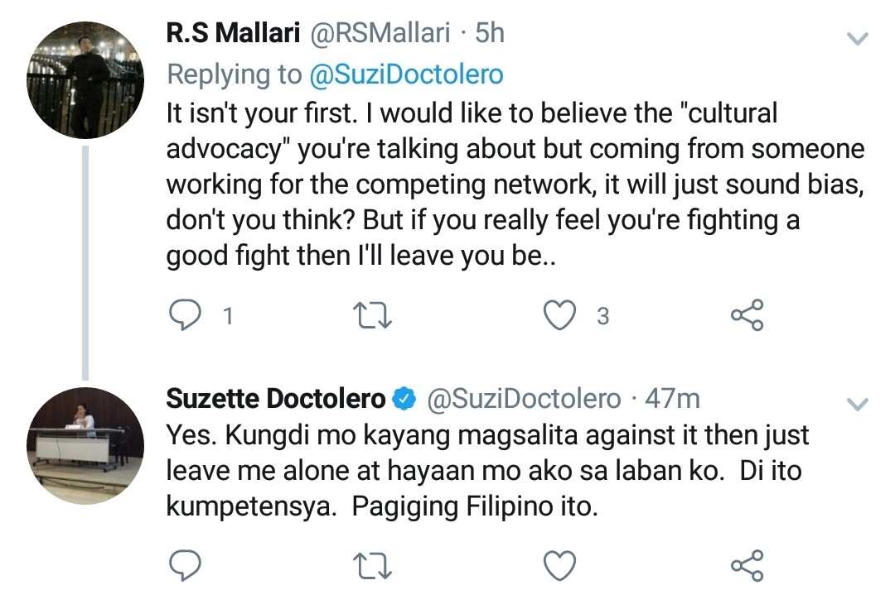The image size is (895, 609).
Task: Retweet R.S Mallari's tweet
Action: pos(372,315)
